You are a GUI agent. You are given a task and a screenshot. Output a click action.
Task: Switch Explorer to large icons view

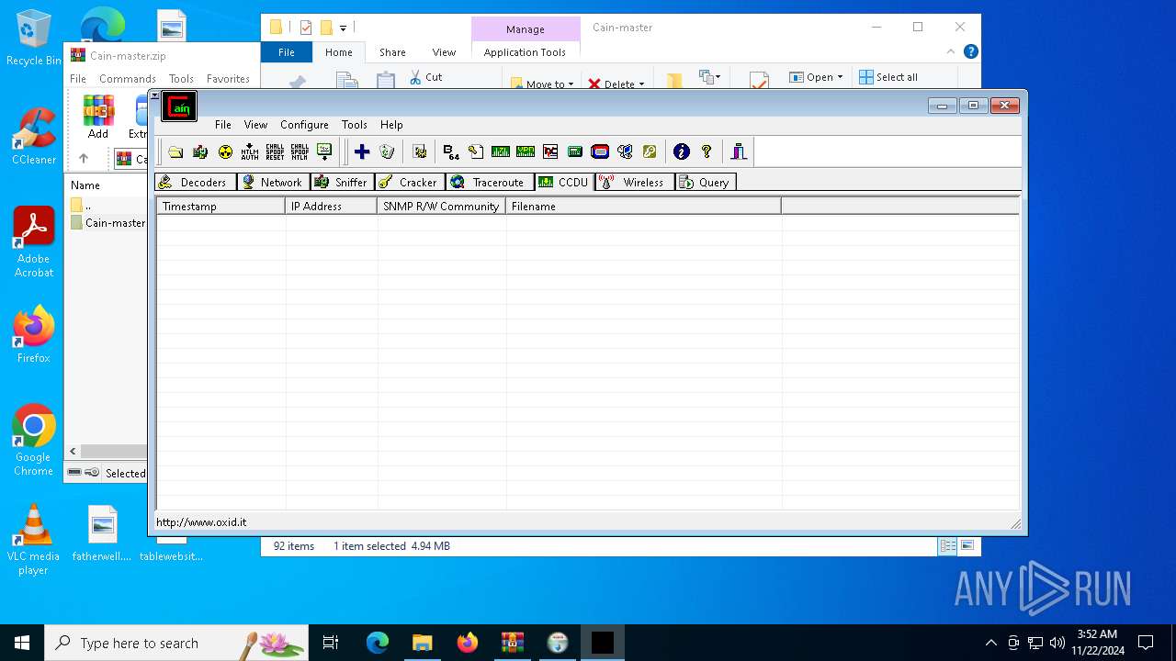967,545
